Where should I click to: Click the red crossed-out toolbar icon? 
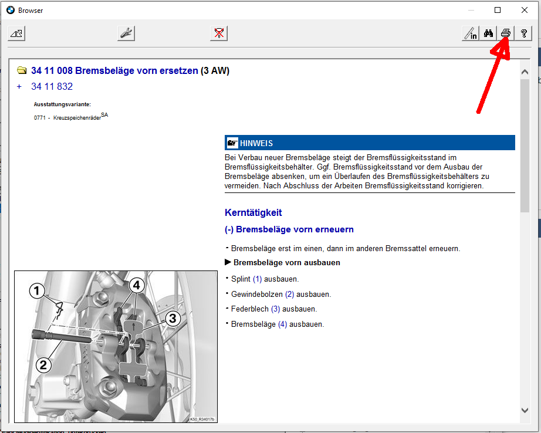click(219, 33)
